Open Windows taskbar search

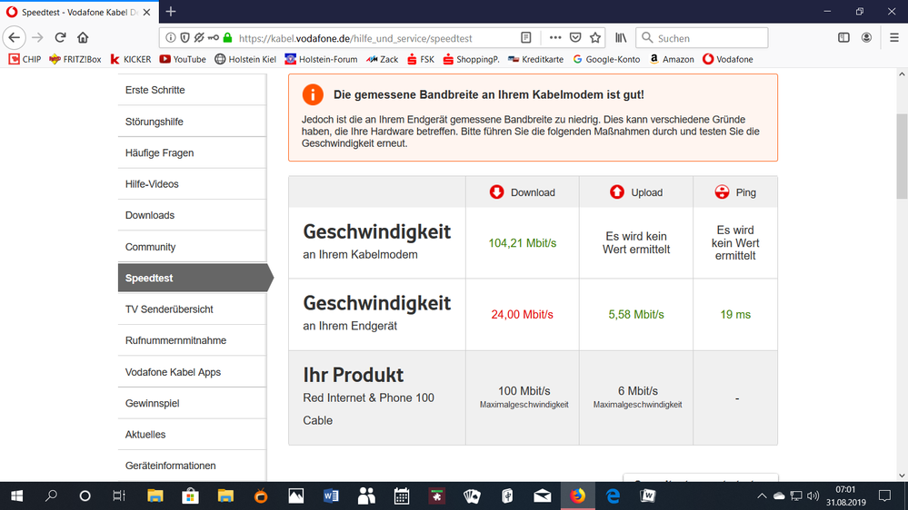pos(51,496)
